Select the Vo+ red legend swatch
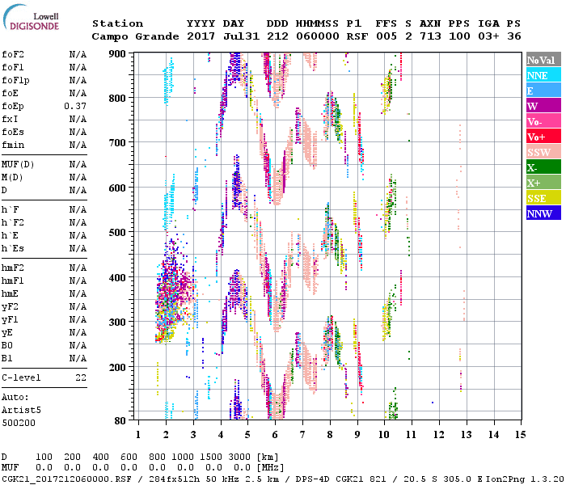The height and width of the screenshot is (485, 566). [543, 137]
